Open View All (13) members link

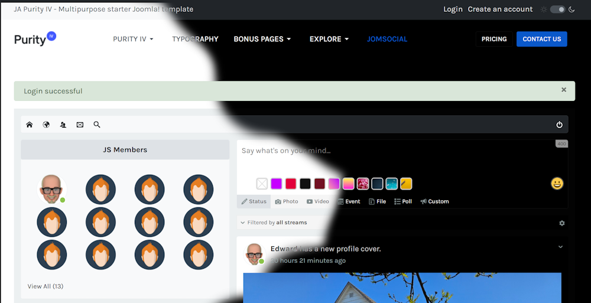pos(46,286)
